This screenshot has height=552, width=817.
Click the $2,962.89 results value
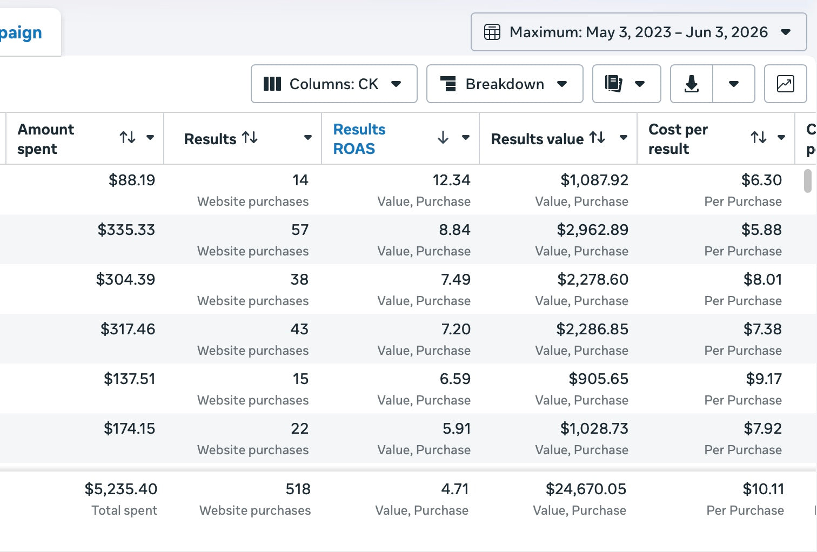tap(593, 230)
